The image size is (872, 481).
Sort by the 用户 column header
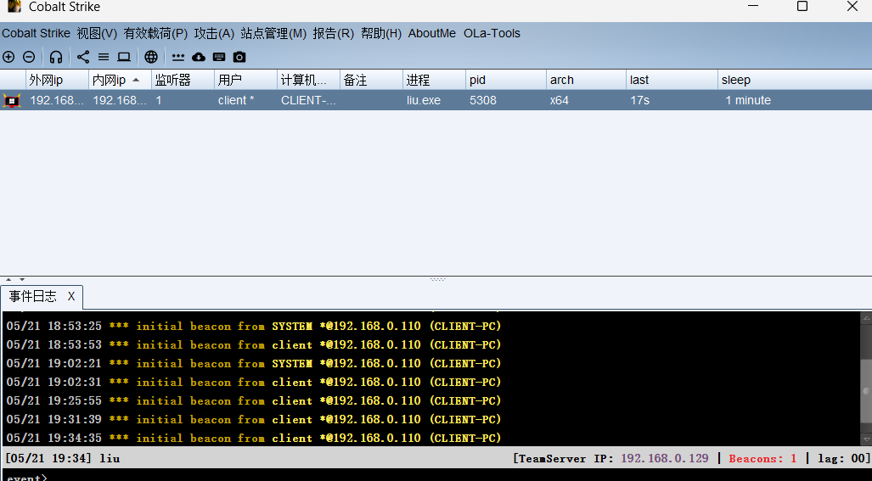(245, 80)
